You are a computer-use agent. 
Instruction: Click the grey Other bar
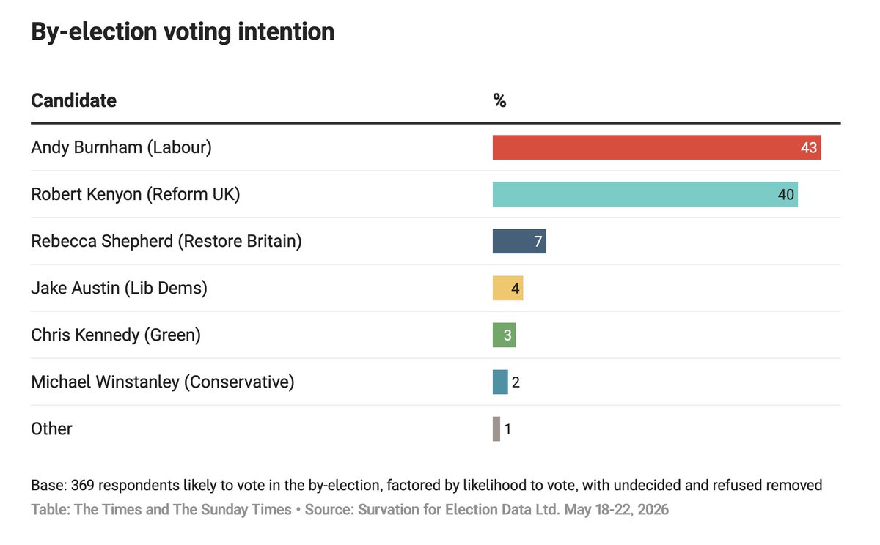coord(496,429)
